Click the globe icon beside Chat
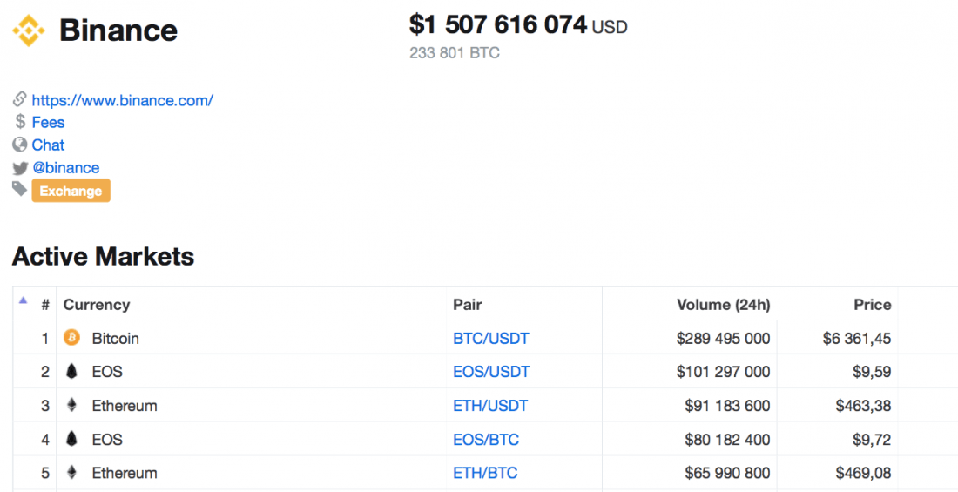 tap(20, 145)
